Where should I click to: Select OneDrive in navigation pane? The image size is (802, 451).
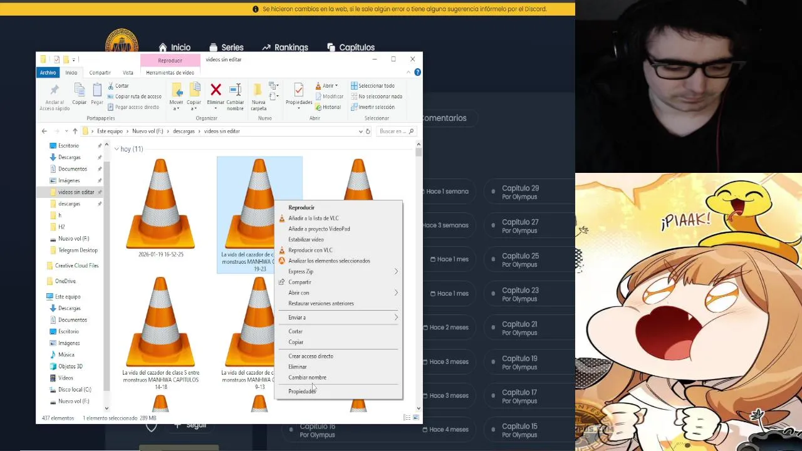click(x=65, y=281)
